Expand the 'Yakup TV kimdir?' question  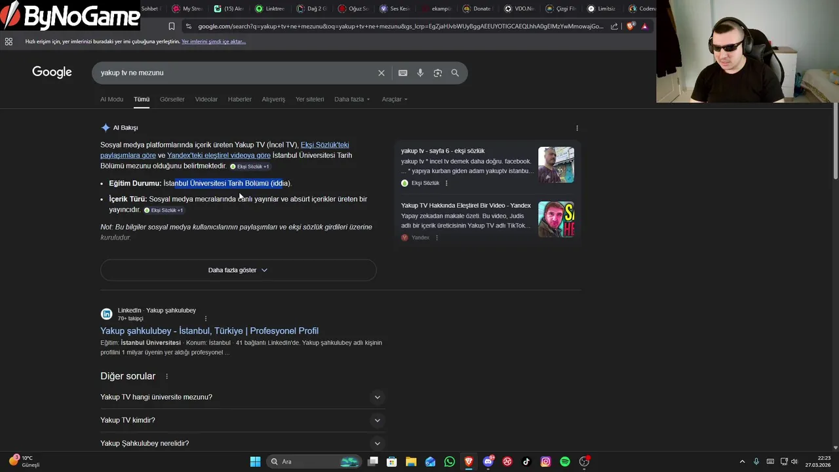point(241,420)
